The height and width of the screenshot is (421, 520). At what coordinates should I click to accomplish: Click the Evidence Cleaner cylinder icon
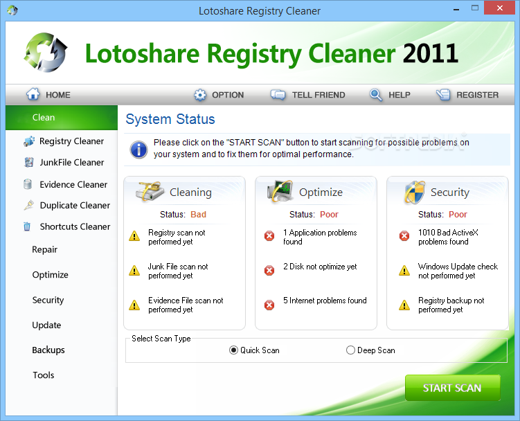[28, 184]
